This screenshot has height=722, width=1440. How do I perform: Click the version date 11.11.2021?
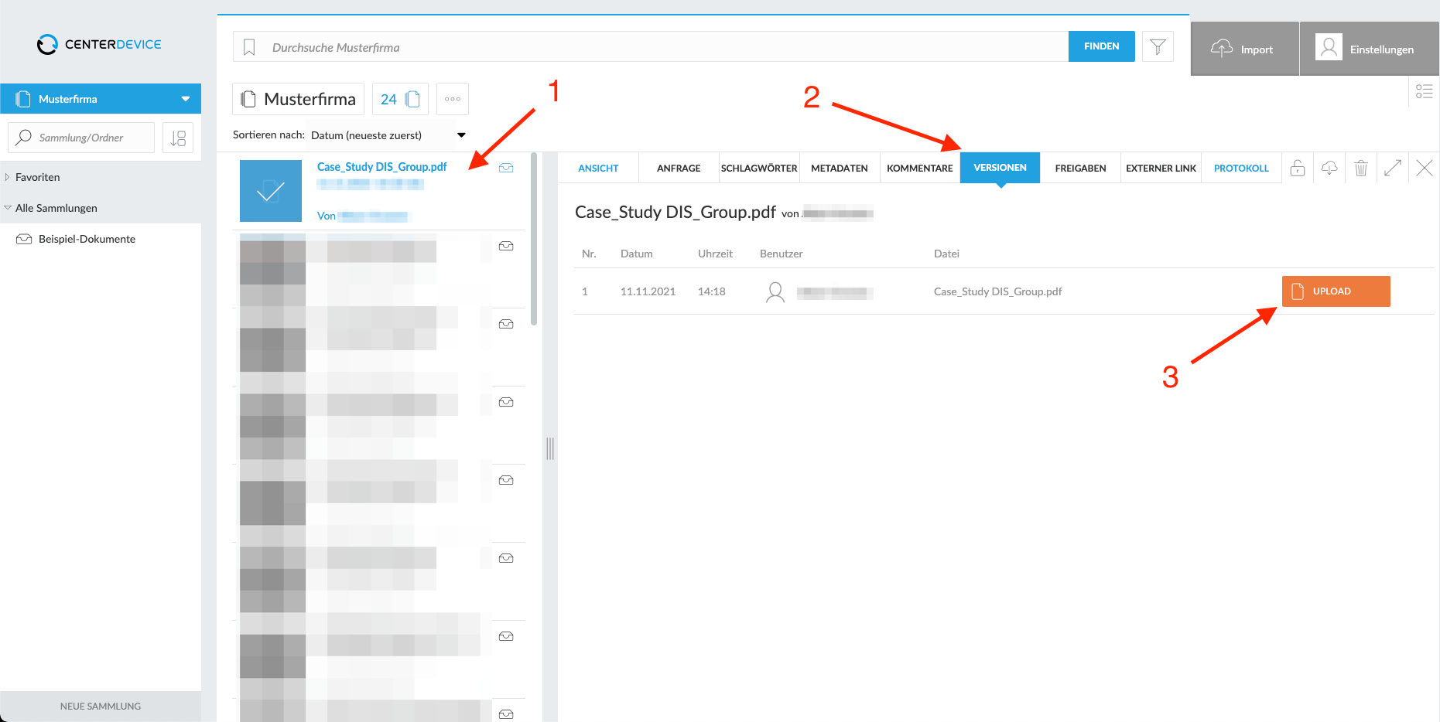(x=648, y=291)
